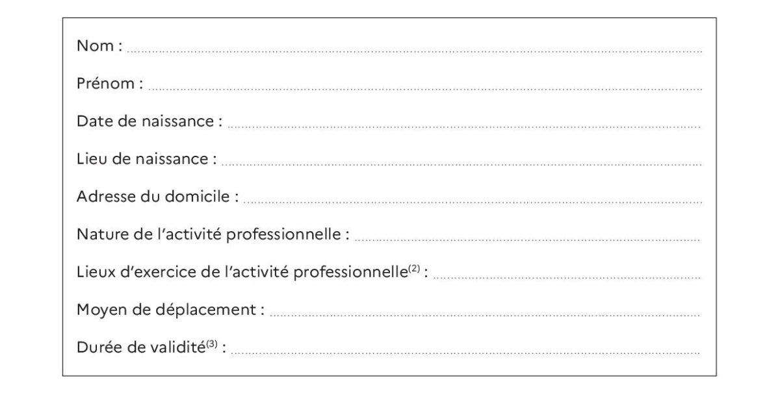Screen dimensions: 780x409
Task: Click the Lieux d'exercice dotted entry line
Action: coord(567,278)
